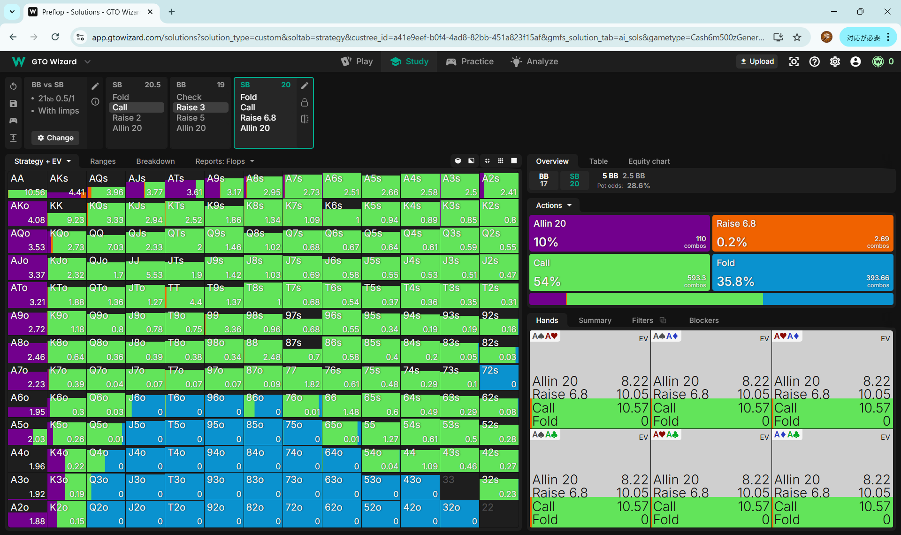Toggle the lock icon on SB 20 card
The height and width of the screenshot is (535, 901).
pos(305,102)
